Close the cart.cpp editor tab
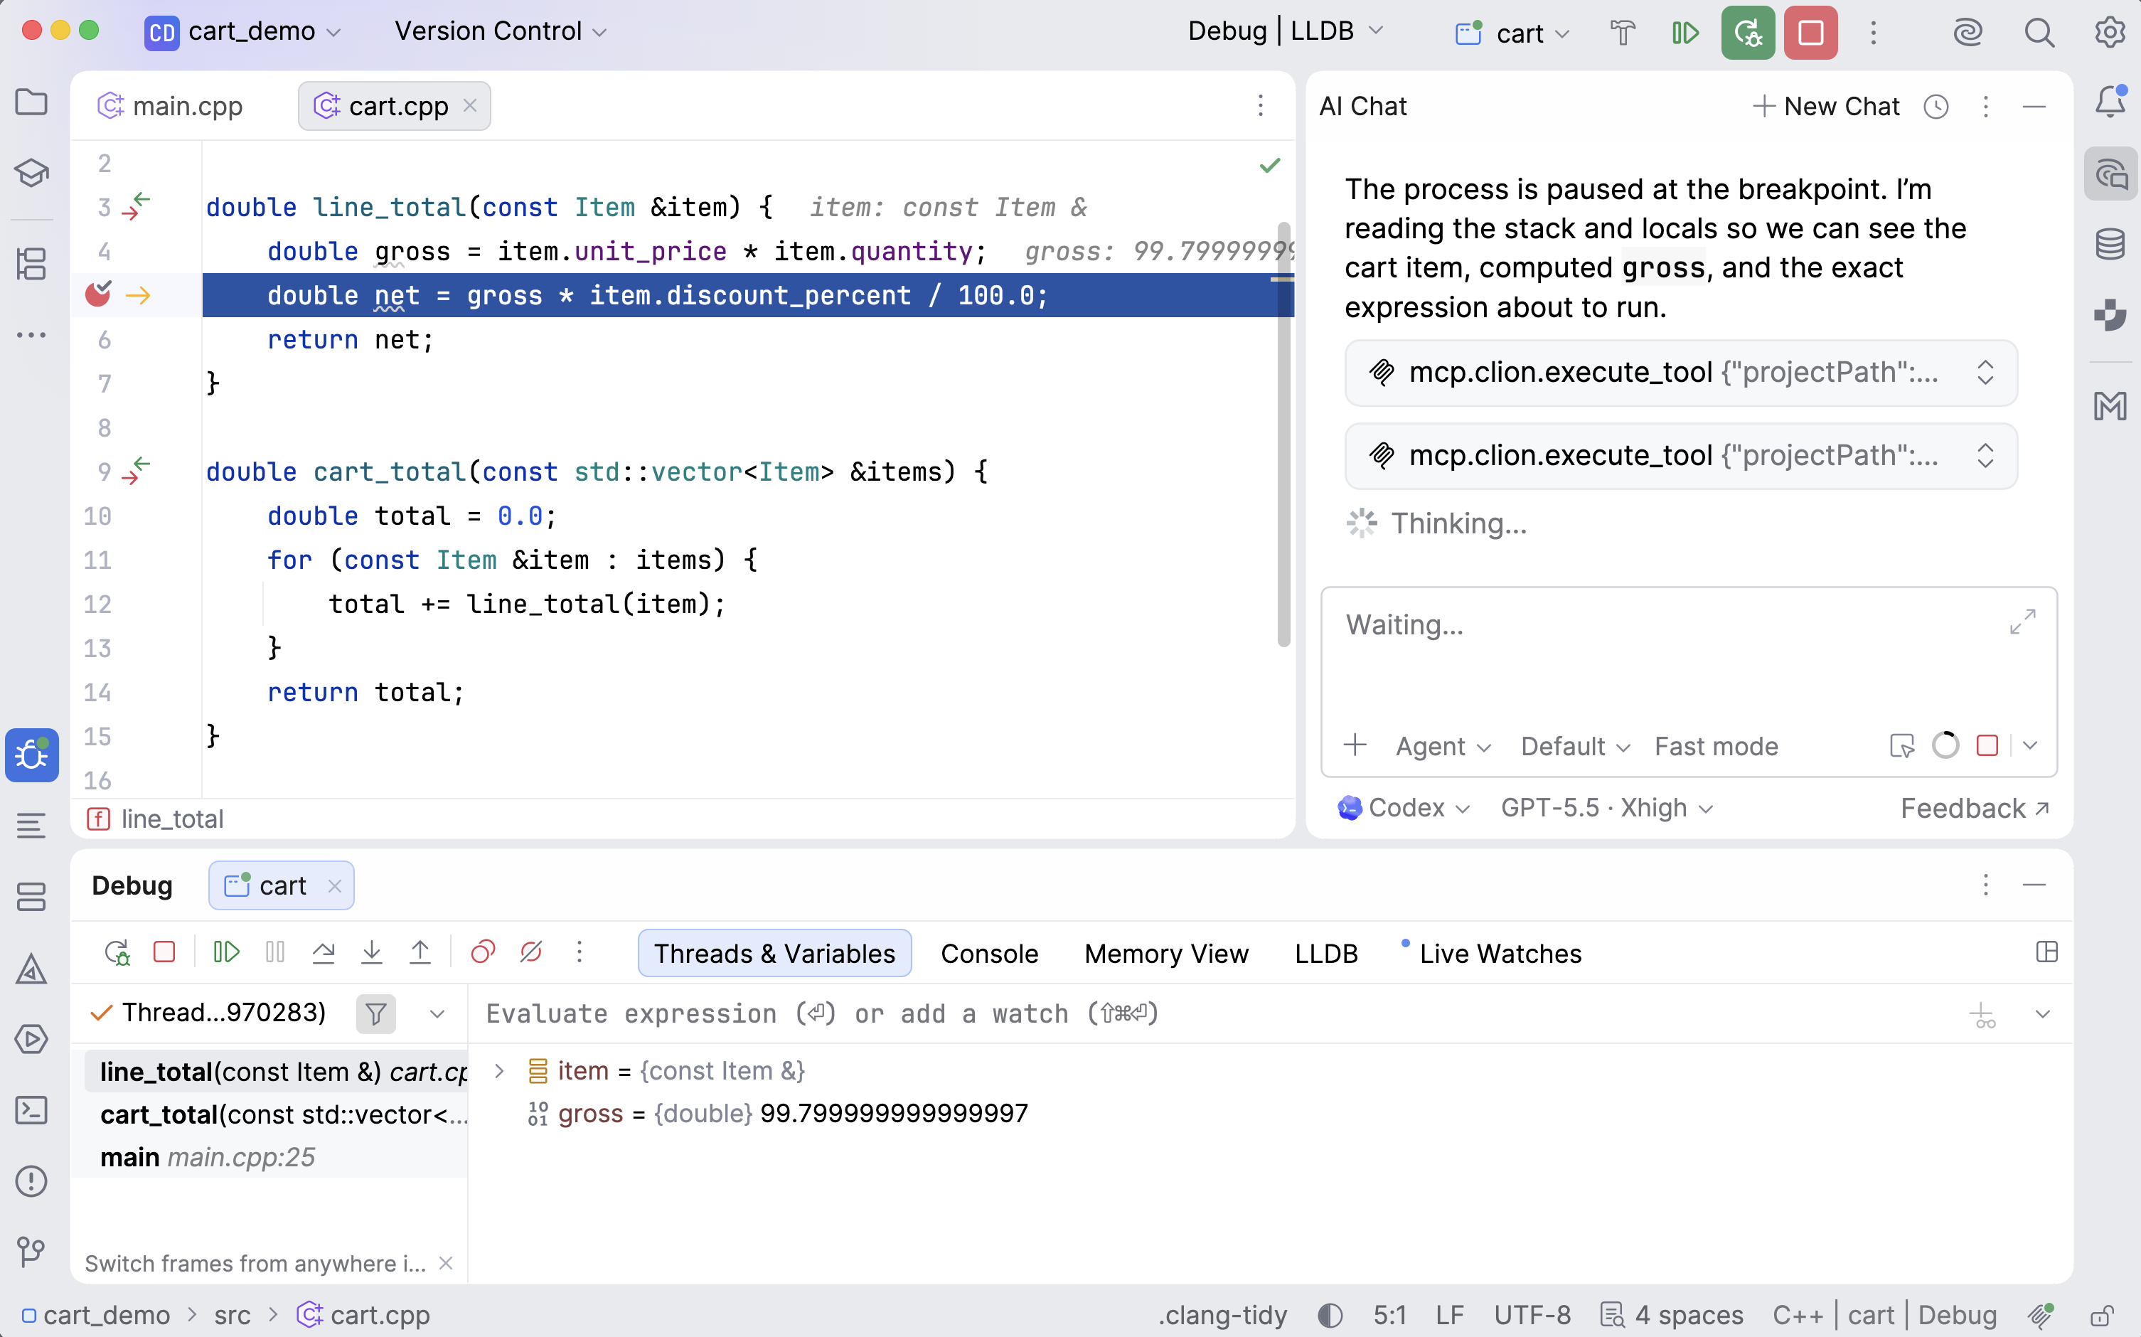 tap(470, 105)
